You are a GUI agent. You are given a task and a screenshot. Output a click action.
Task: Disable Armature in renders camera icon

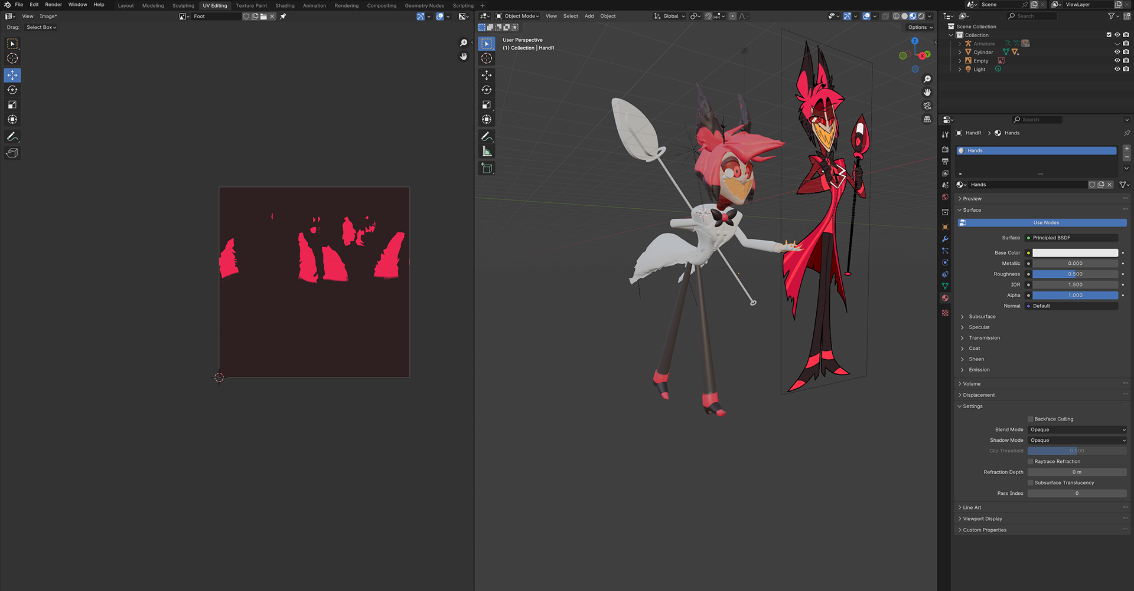click(x=1126, y=44)
